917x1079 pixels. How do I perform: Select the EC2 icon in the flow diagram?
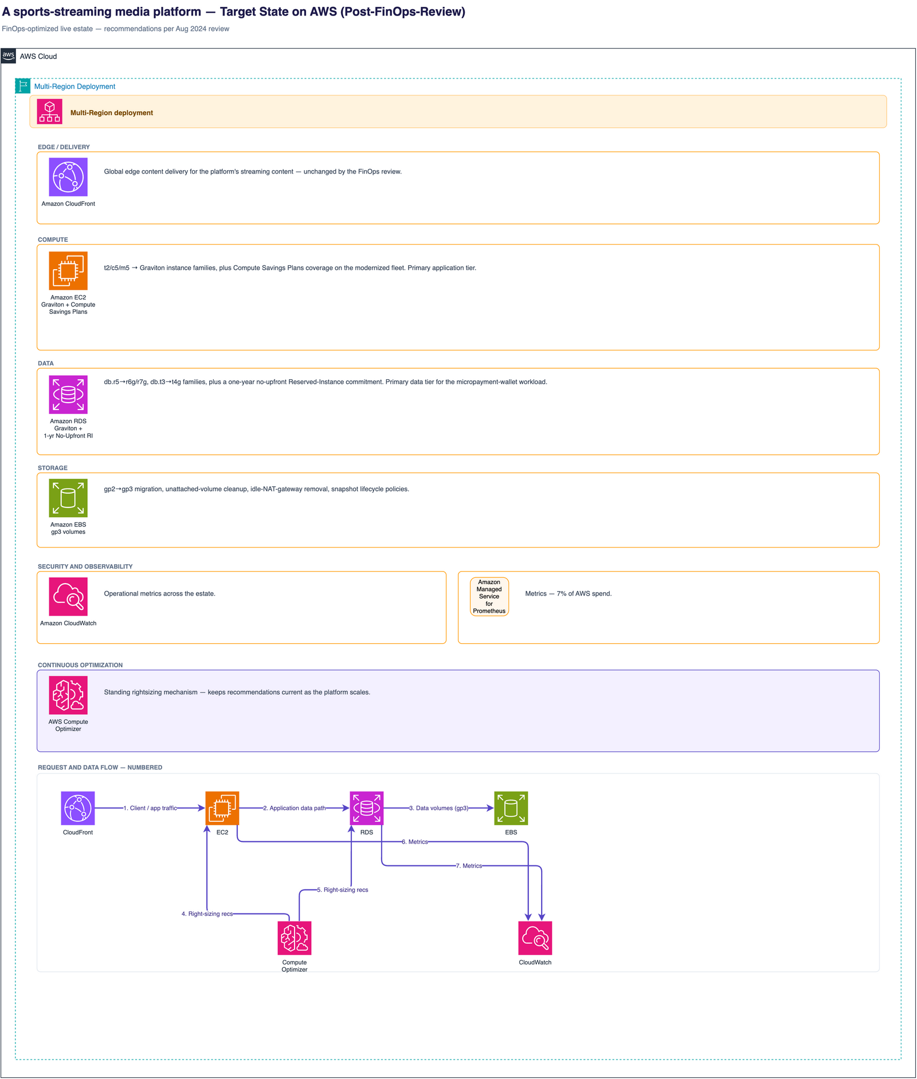[x=222, y=808]
